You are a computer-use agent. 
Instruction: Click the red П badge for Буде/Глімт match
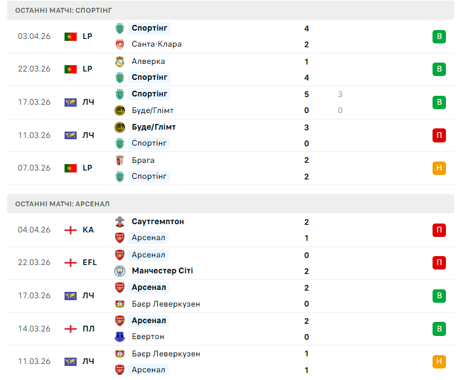click(439, 135)
